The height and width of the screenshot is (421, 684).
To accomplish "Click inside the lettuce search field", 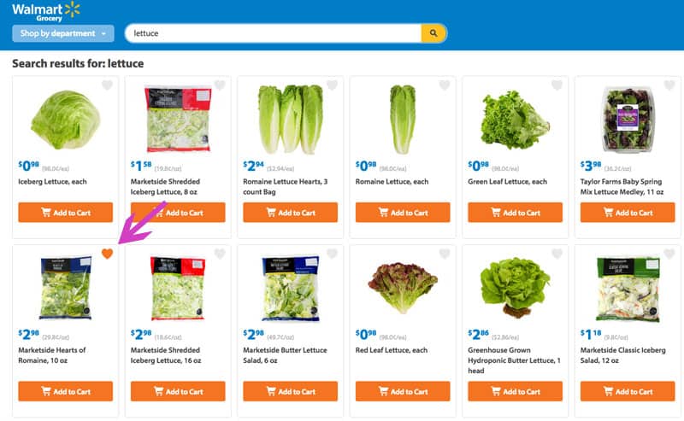I will click(274, 33).
